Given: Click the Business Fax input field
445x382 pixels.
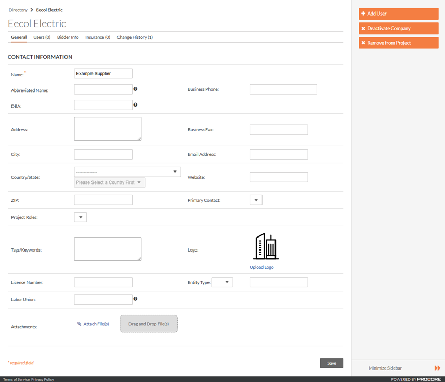Looking at the screenshot, I should pos(279,130).
